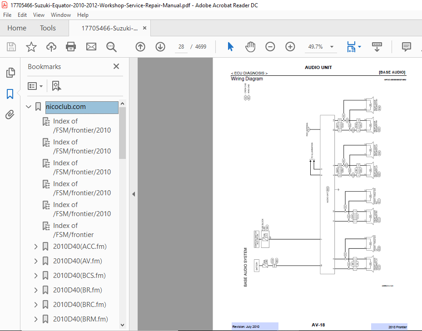Open the Attachments paperclip panel

point(10,114)
